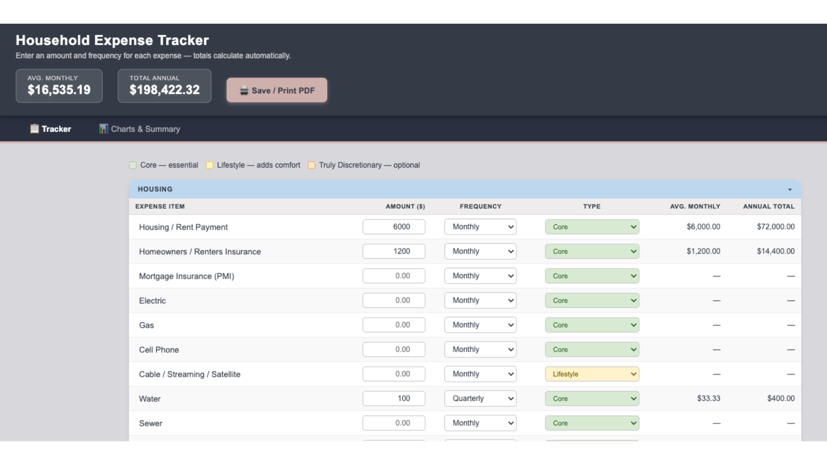This screenshot has width=827, height=465.
Task: Open Type dropdown for Electric
Action: click(592, 301)
